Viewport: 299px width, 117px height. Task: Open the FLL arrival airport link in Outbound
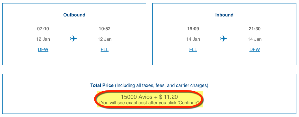(104, 50)
